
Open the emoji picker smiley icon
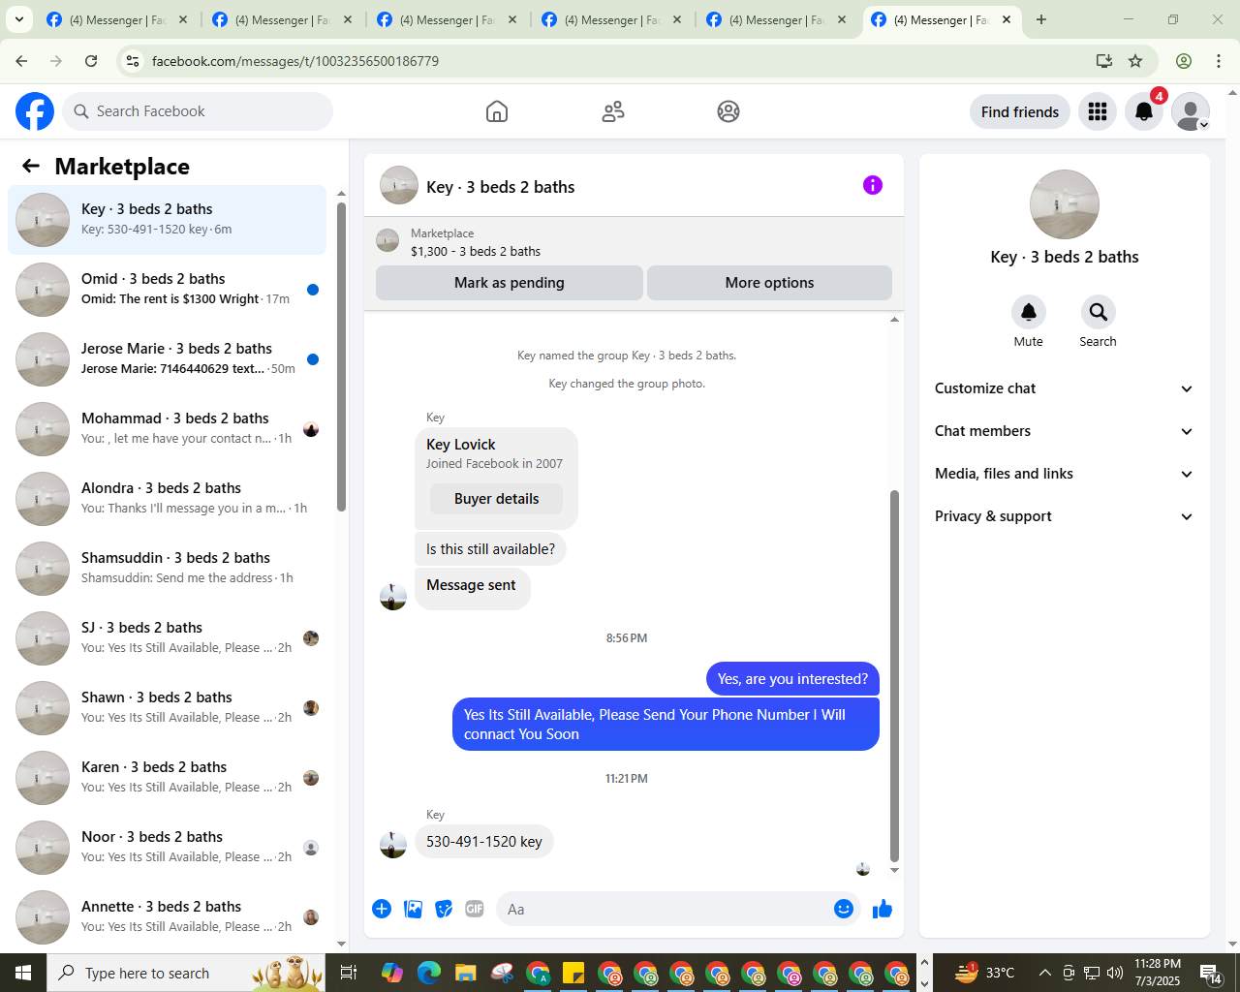click(x=844, y=909)
